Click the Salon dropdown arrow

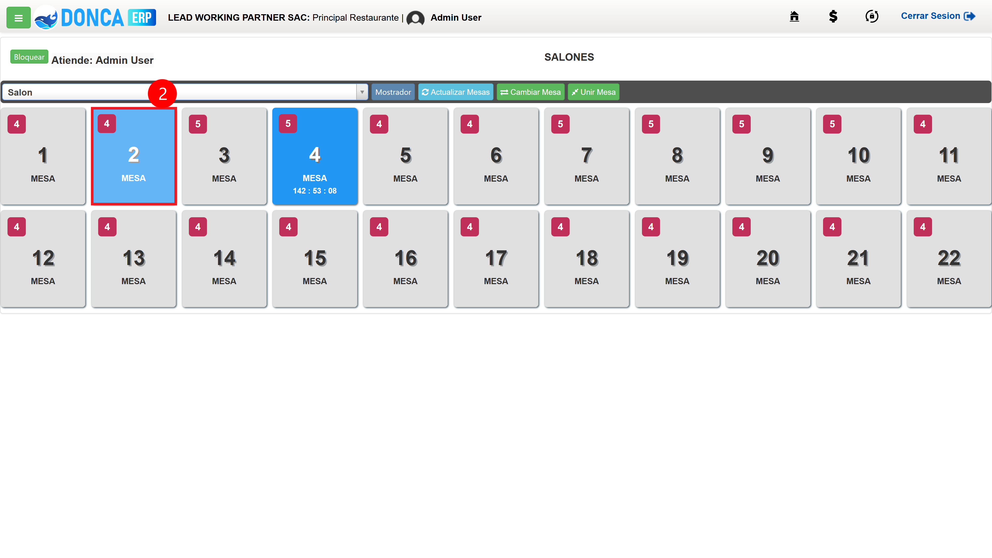click(362, 92)
